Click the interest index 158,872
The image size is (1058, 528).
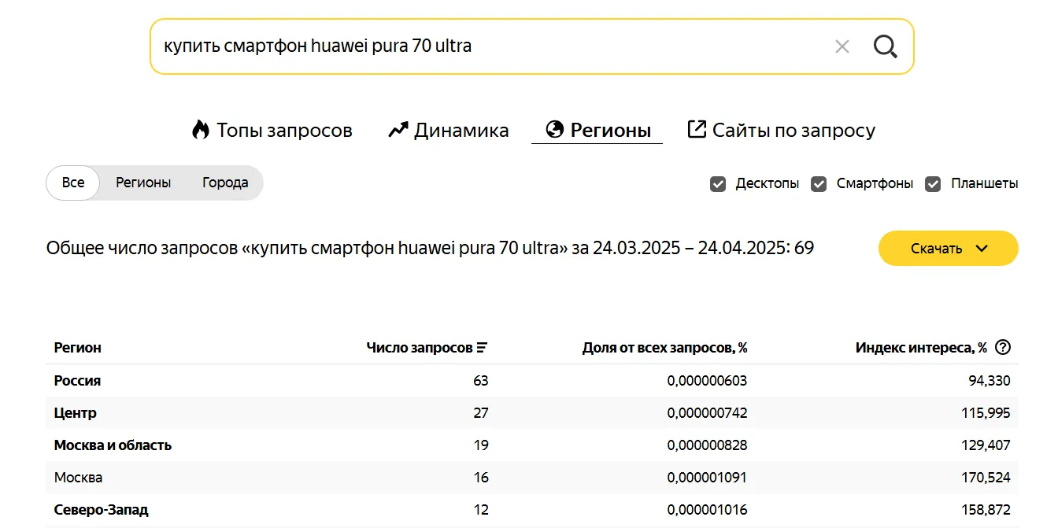coord(986,510)
